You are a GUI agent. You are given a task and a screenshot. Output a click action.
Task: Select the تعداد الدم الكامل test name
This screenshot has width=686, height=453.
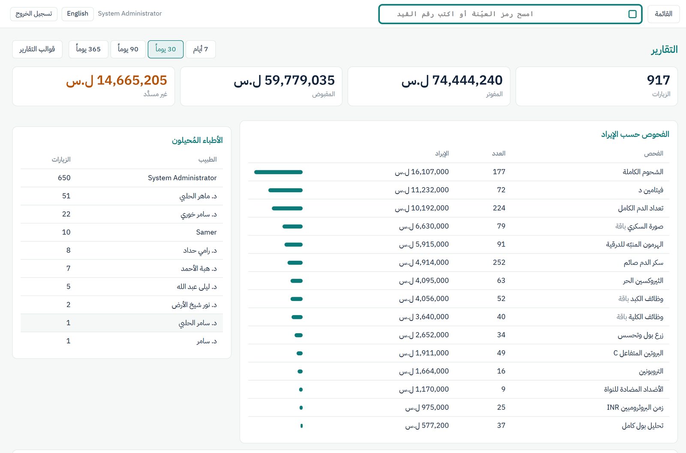point(641,208)
